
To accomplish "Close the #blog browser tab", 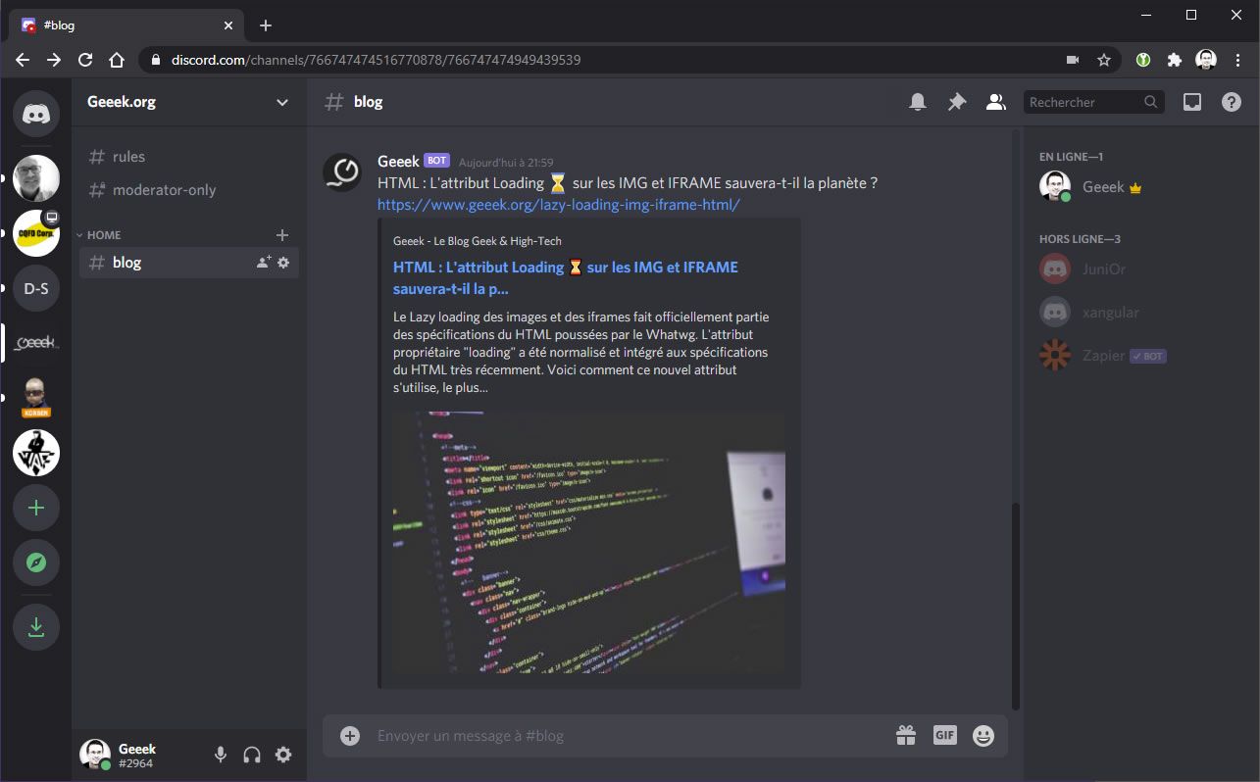I will (x=229, y=25).
